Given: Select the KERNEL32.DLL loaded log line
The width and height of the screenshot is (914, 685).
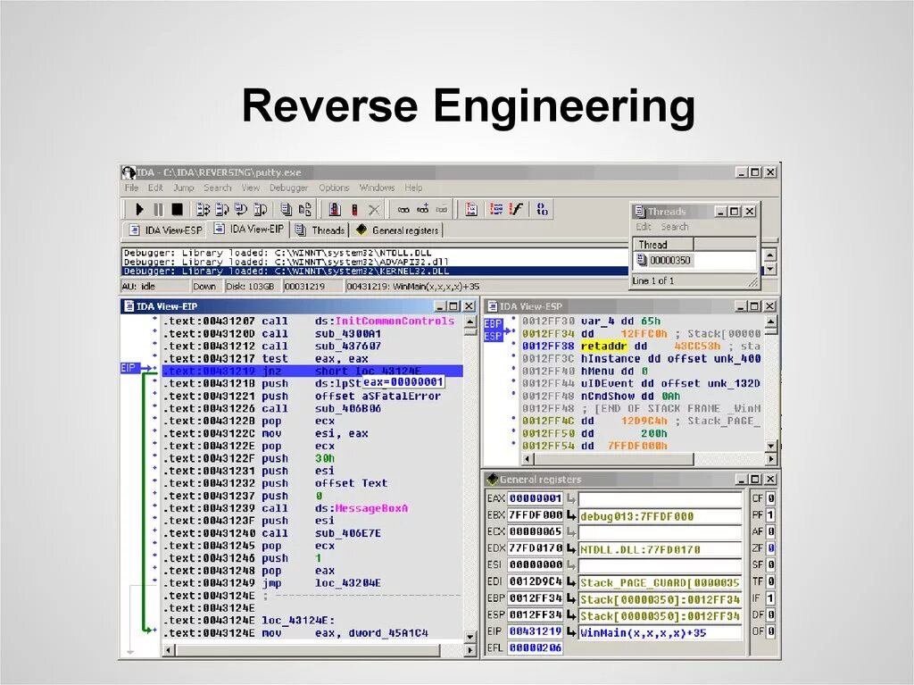Looking at the screenshot, I should click(x=376, y=271).
